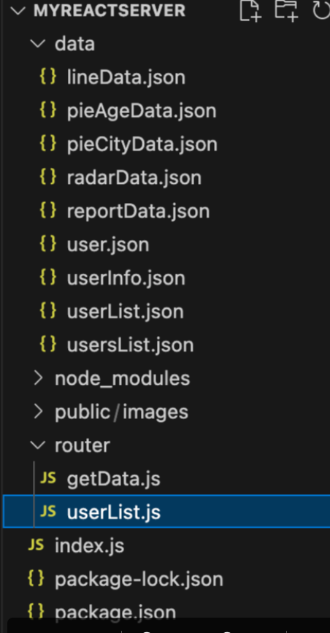Click the JS icon beside index.js
The width and height of the screenshot is (330, 633).
click(36, 545)
